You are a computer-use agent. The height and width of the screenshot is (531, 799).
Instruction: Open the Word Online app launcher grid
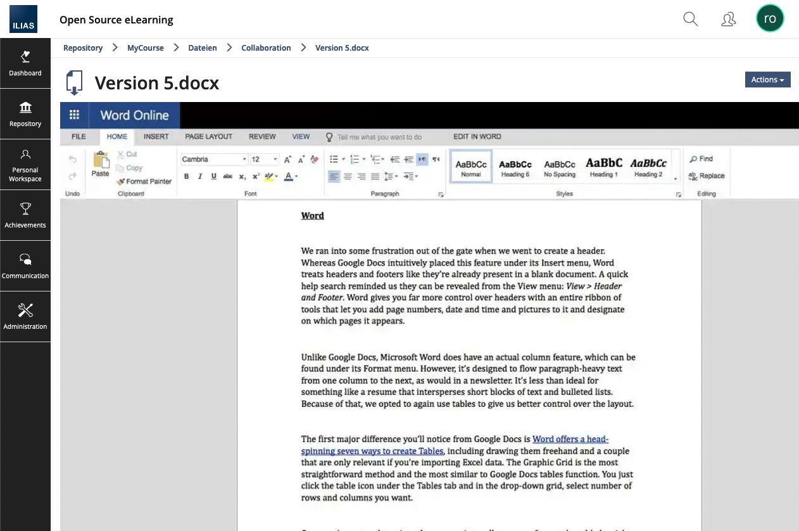(74, 115)
